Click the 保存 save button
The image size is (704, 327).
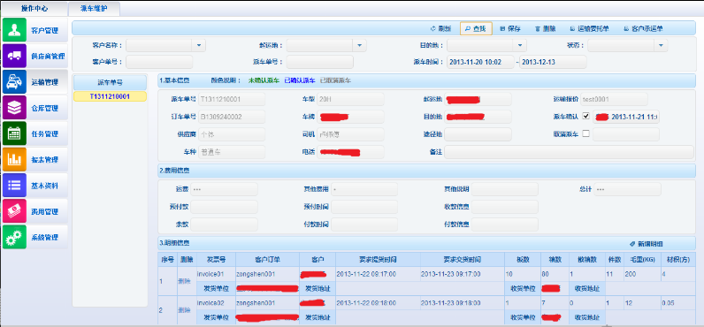[x=510, y=28]
